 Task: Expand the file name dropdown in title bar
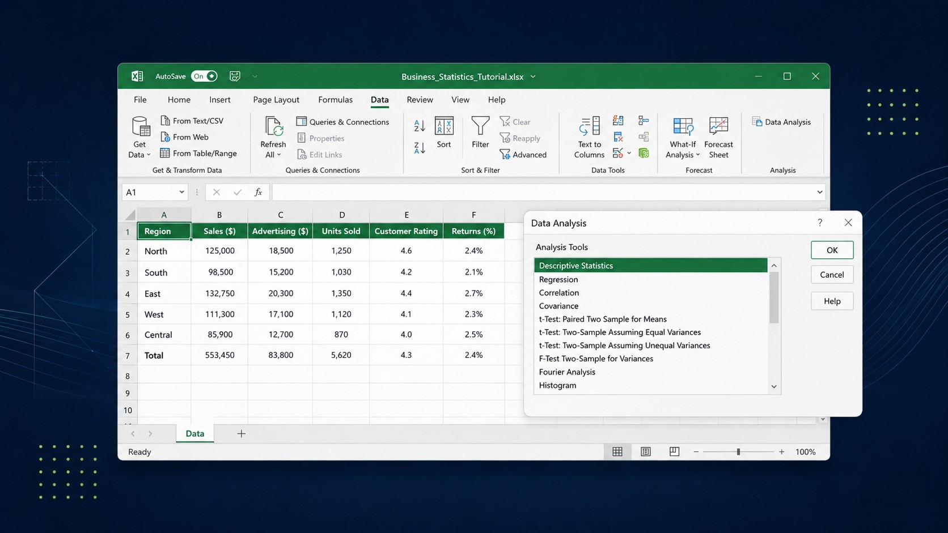[x=533, y=76]
